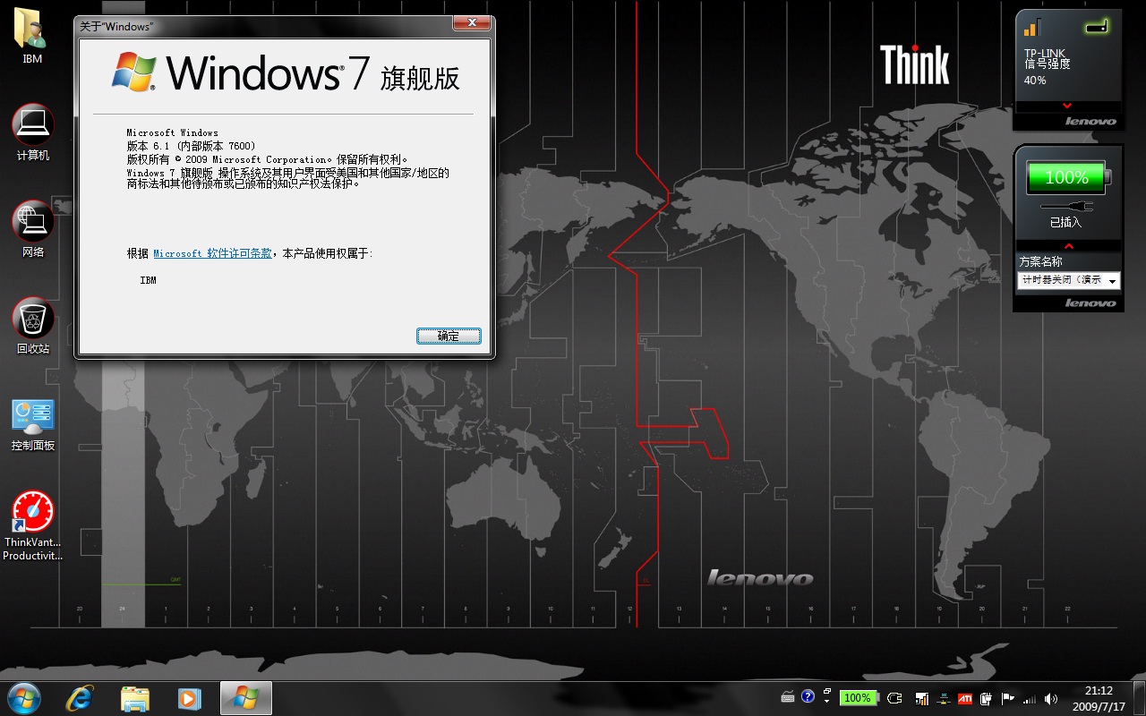The height and width of the screenshot is (716, 1146).
Task: Select the About Windows taskbar button
Action: click(245, 698)
